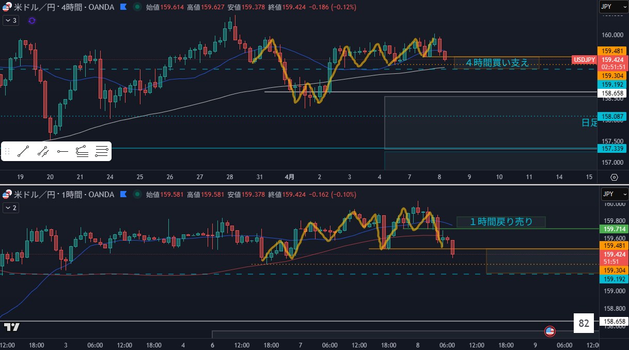
Task: Toggle the blue flag on the 1-hour chart title
Action: (123, 195)
